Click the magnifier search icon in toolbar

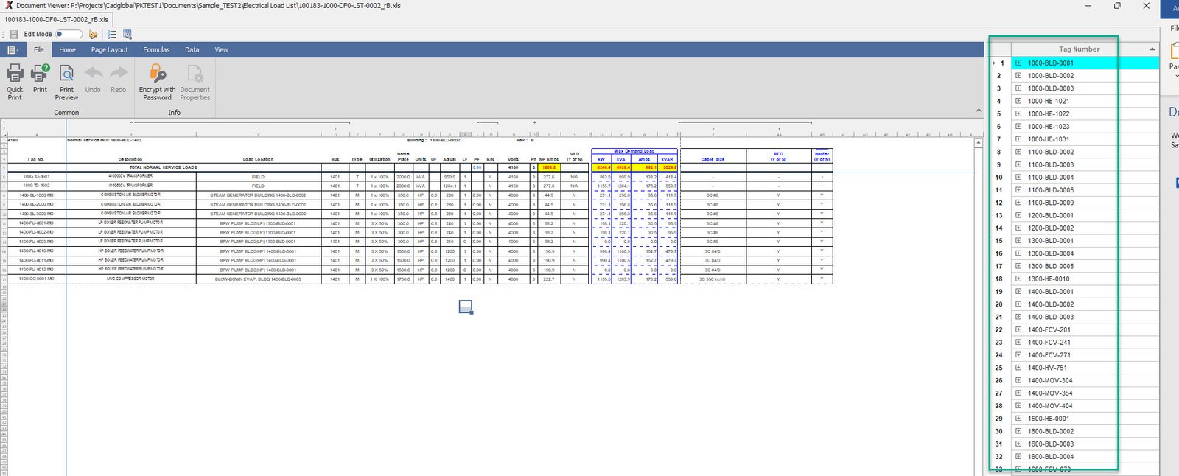click(x=127, y=35)
